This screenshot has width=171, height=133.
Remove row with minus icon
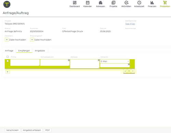coord(133,71)
